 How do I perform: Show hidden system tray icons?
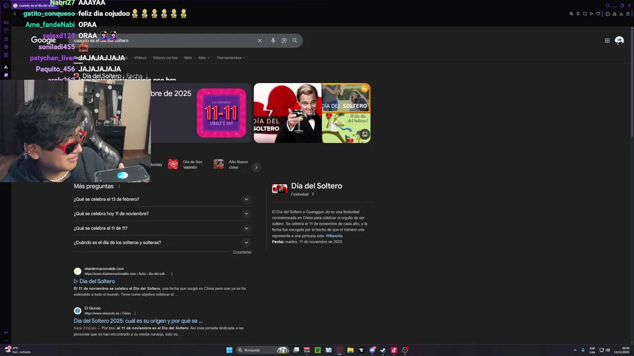[x=575, y=350]
